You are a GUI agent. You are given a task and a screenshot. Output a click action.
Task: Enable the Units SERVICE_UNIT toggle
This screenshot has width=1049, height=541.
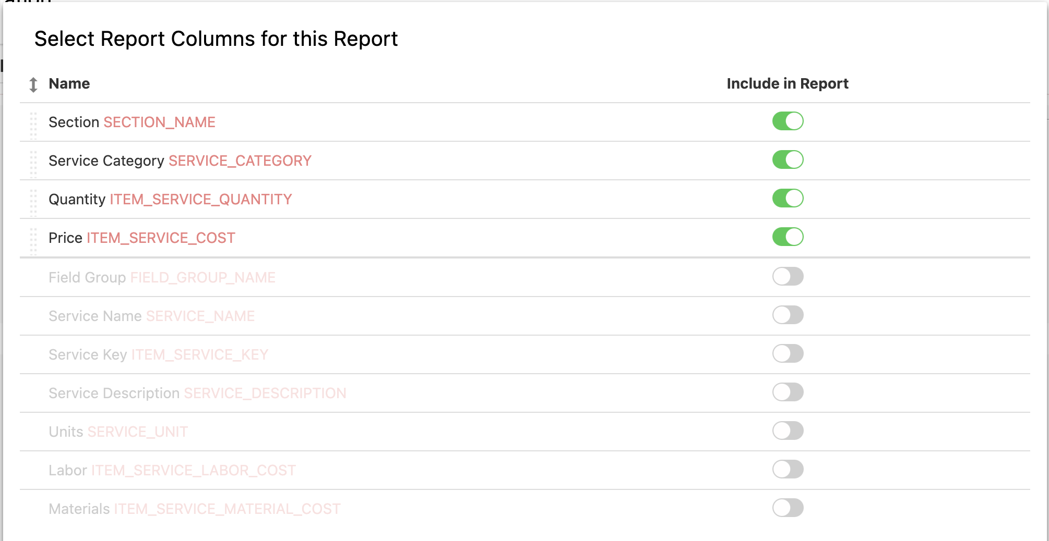(x=788, y=431)
